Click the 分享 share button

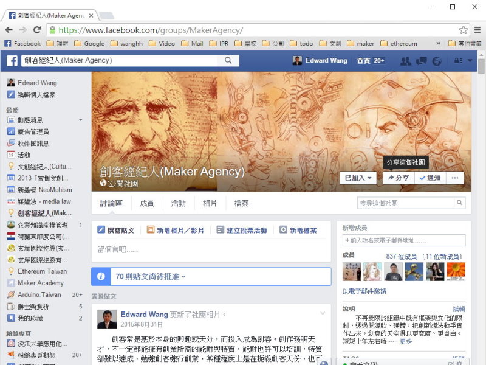click(x=399, y=178)
